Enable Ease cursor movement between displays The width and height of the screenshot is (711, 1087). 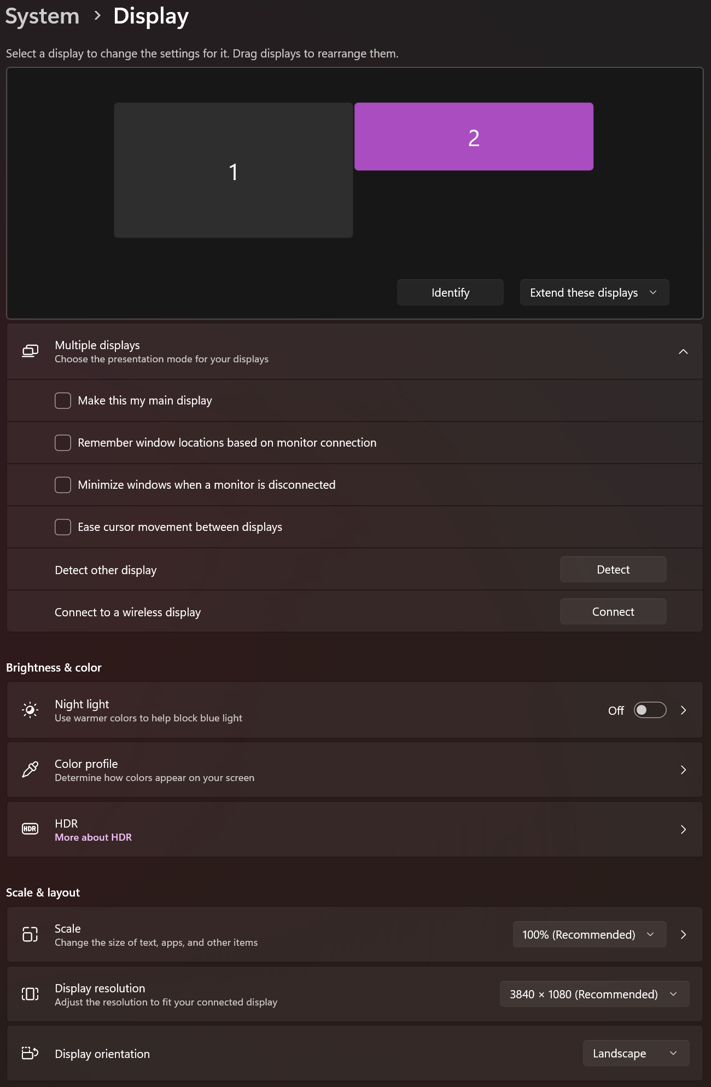(x=63, y=527)
